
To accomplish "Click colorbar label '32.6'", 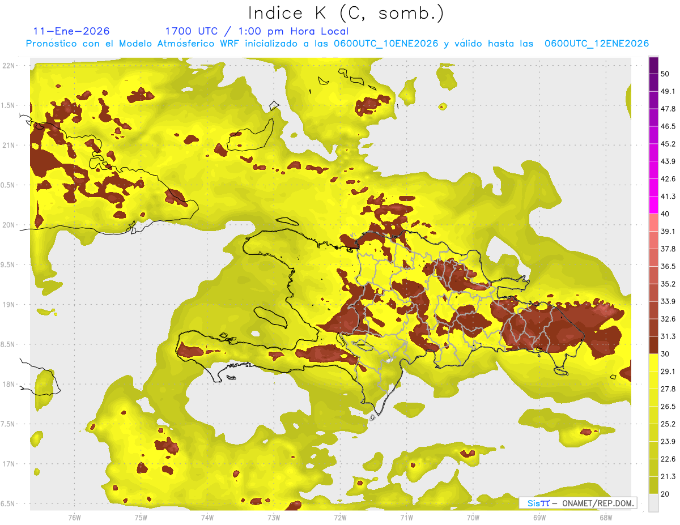I will tap(668, 319).
